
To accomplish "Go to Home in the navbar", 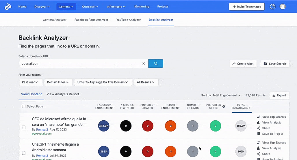I will (x=22, y=7).
